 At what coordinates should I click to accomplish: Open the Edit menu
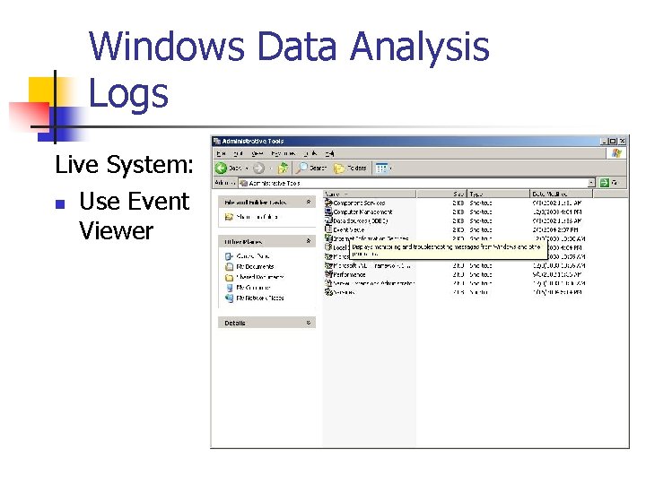click(x=238, y=153)
